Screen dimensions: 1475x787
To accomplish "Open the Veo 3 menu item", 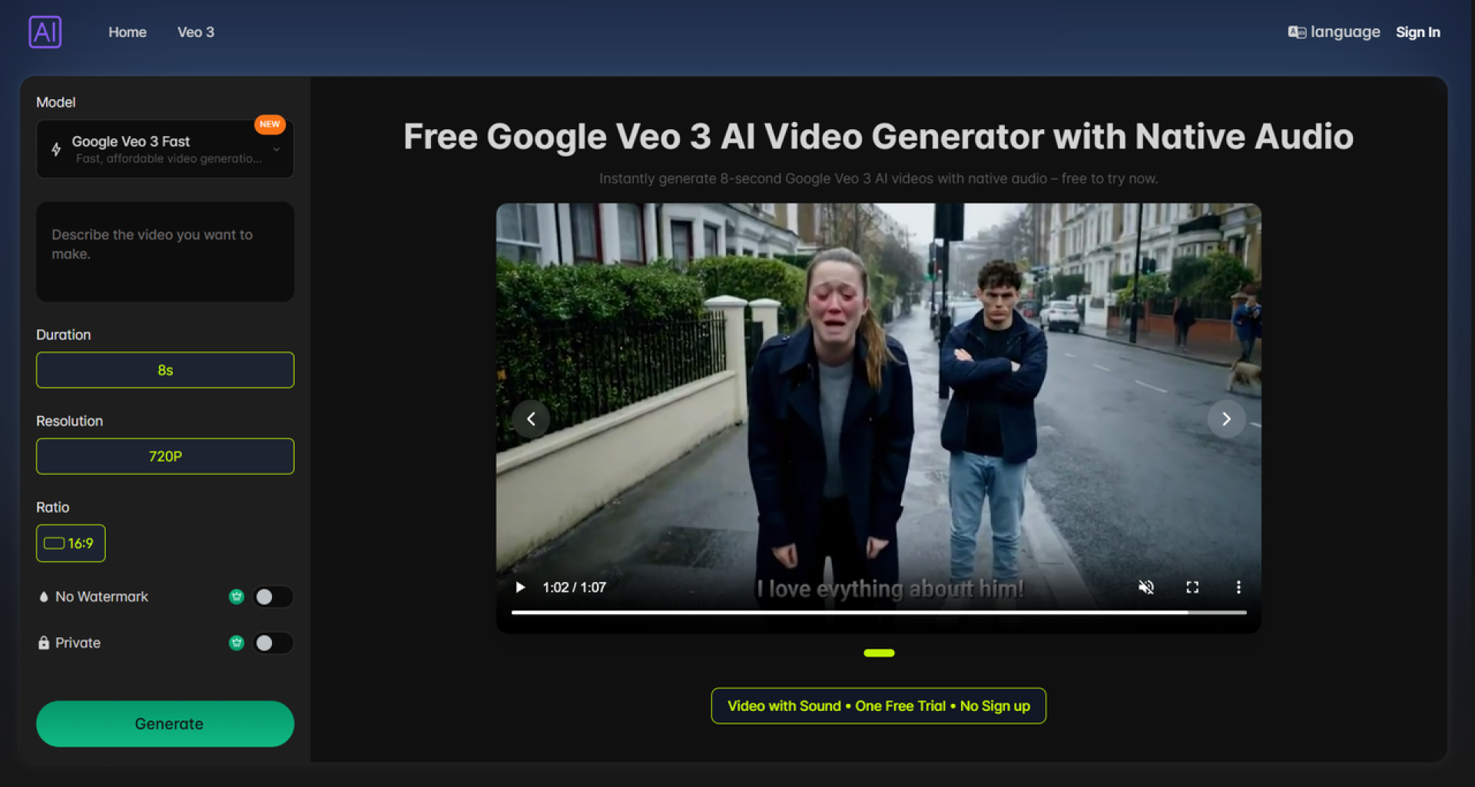I will (x=196, y=32).
